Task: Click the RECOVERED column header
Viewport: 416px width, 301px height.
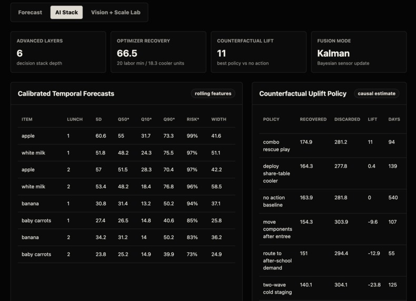Action: coord(313,119)
